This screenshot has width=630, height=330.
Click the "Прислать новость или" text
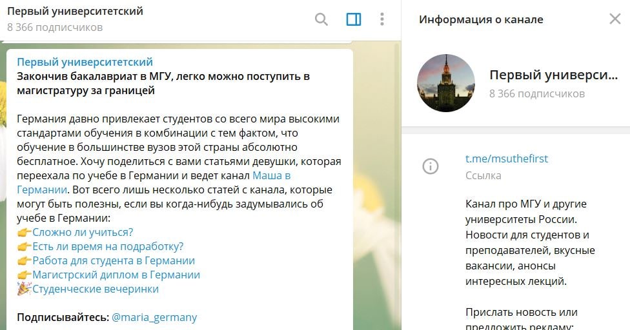[521, 313]
